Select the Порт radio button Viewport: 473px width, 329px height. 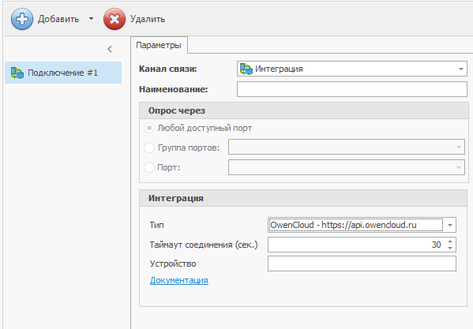pos(149,167)
